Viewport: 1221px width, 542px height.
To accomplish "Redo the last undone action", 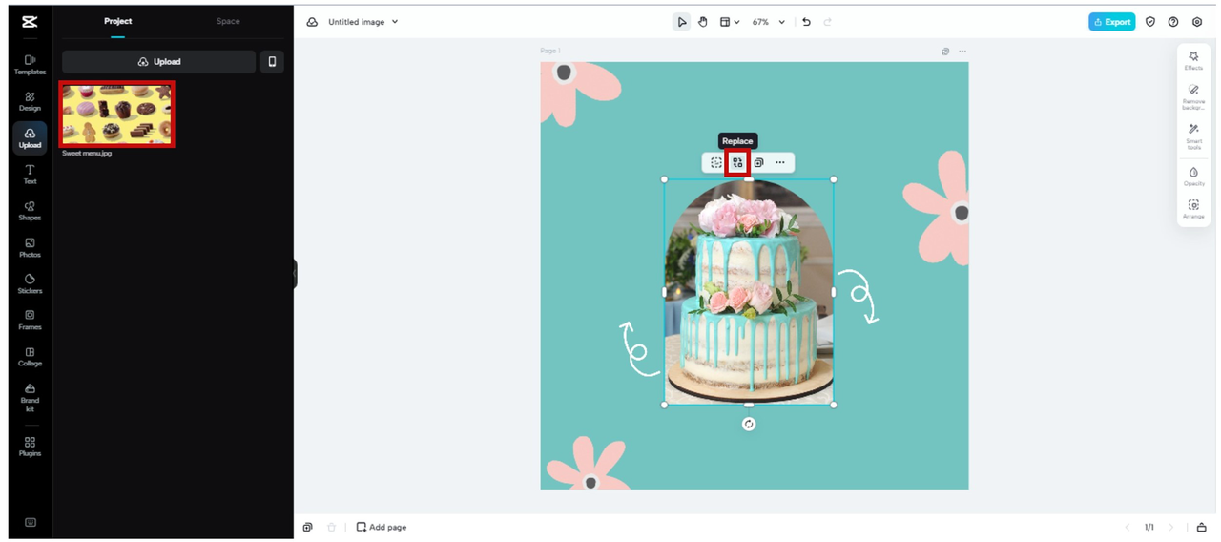I will pos(827,22).
